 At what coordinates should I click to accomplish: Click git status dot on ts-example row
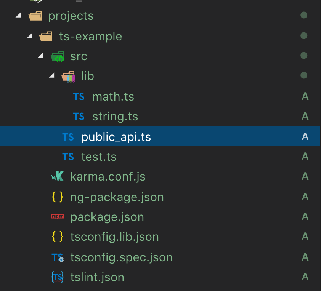[x=304, y=35]
